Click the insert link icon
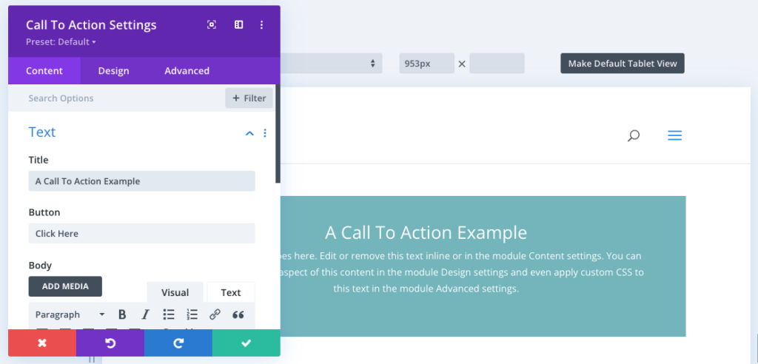Viewport: 758px width, 364px height. click(x=215, y=314)
